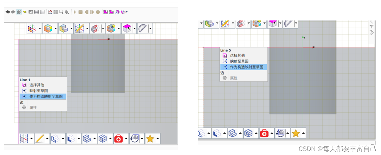381x155 pixels.
Task: Click the second magenta L-shape icon in top toolbar
Action: coord(111,12)
